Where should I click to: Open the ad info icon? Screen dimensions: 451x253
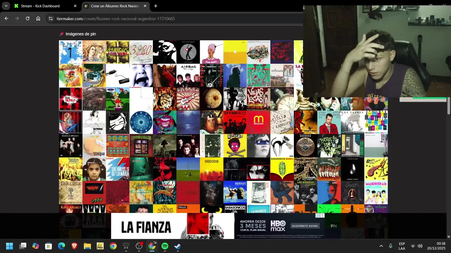pos(318,215)
